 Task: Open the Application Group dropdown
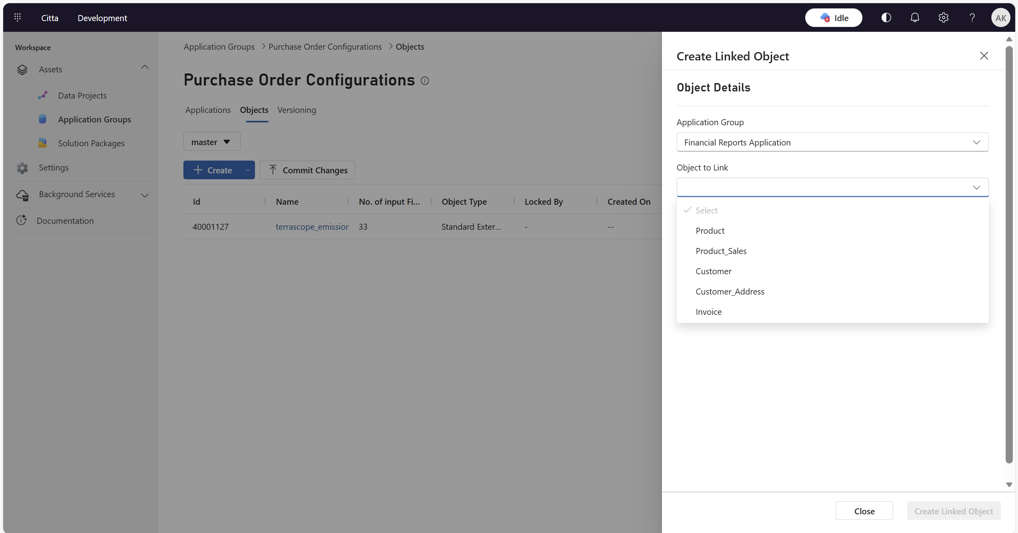pyautogui.click(x=832, y=142)
